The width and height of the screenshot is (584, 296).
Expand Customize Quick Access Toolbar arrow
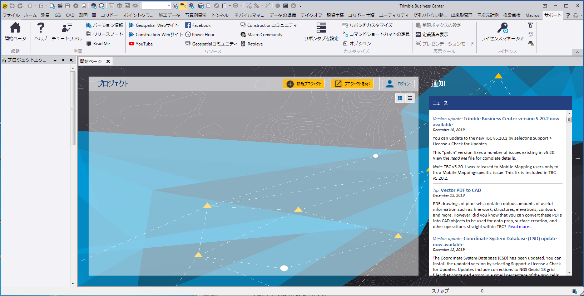click(x=300, y=6)
